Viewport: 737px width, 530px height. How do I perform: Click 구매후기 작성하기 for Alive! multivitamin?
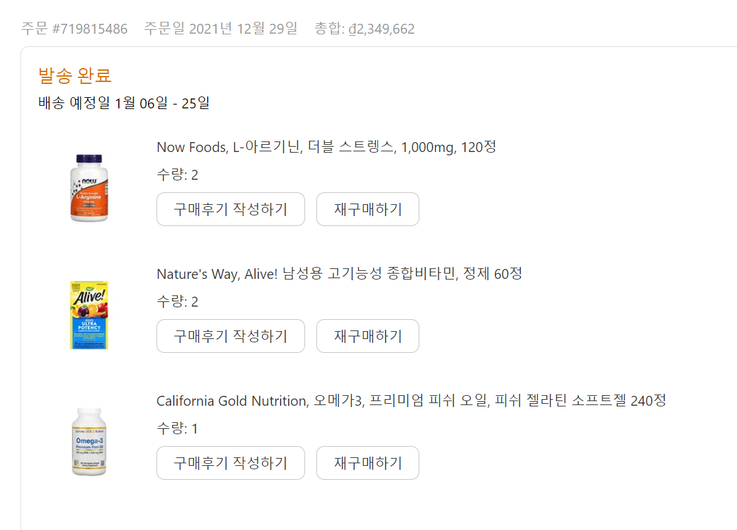[230, 336]
